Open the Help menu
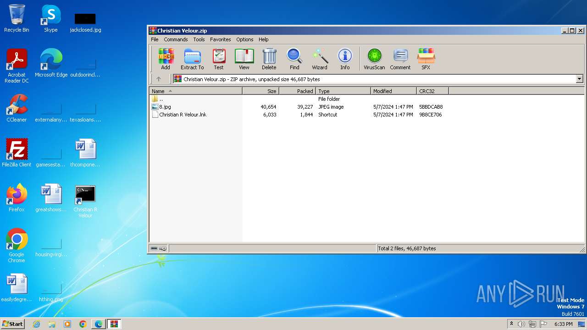This screenshot has height=330, width=587. pos(263,39)
